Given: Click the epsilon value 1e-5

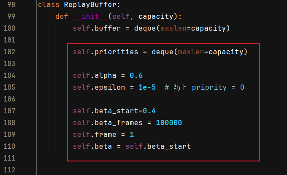Looking at the screenshot, I should 147,87.
